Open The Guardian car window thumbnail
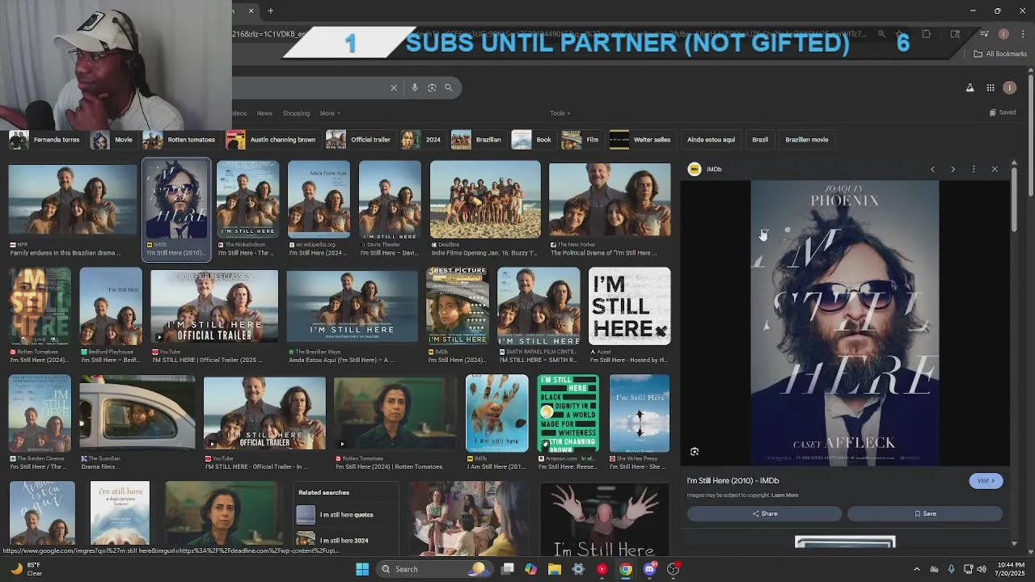Viewport: 1035px width, 582px height. (x=137, y=413)
